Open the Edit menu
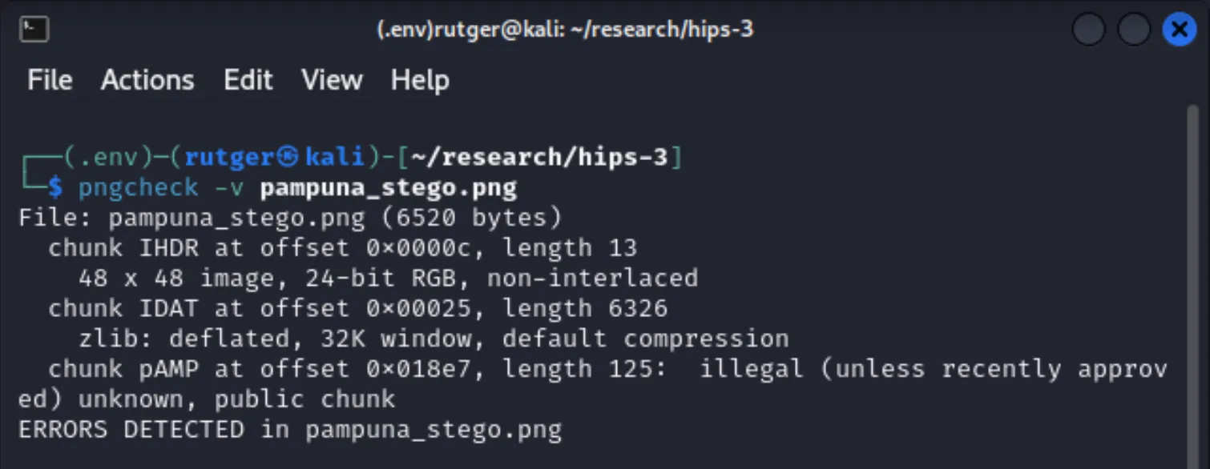Image resolution: width=1210 pixels, height=469 pixels. coord(248,79)
